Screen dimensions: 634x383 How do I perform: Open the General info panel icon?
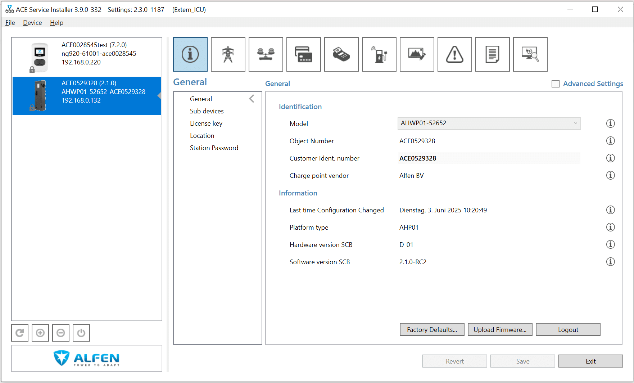pyautogui.click(x=190, y=54)
